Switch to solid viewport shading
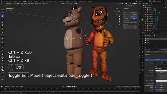 (134, 3)
